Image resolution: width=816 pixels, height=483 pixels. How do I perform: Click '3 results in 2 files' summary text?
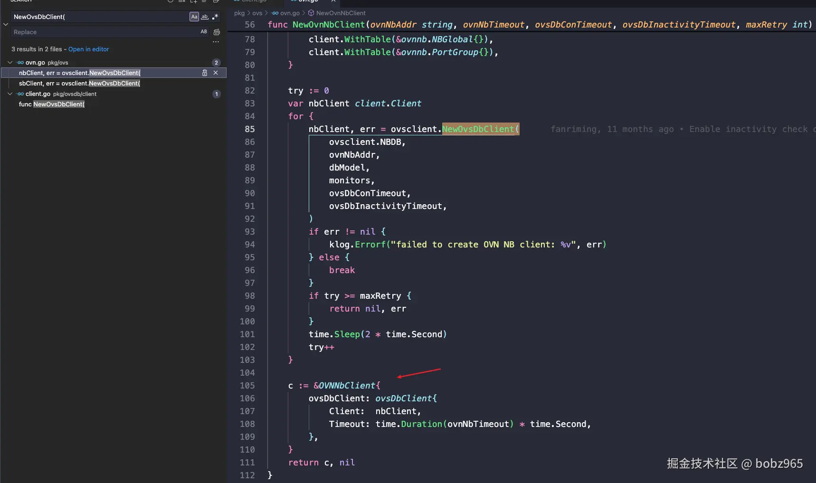(37, 49)
